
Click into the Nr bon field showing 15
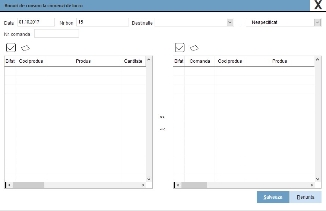click(103, 22)
